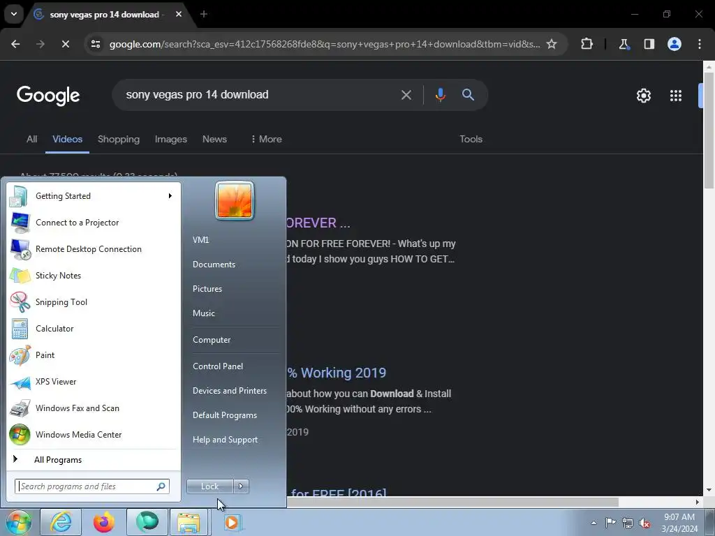This screenshot has width=715, height=536.
Task: Open Internet Explorer from taskbar
Action: tap(61, 522)
